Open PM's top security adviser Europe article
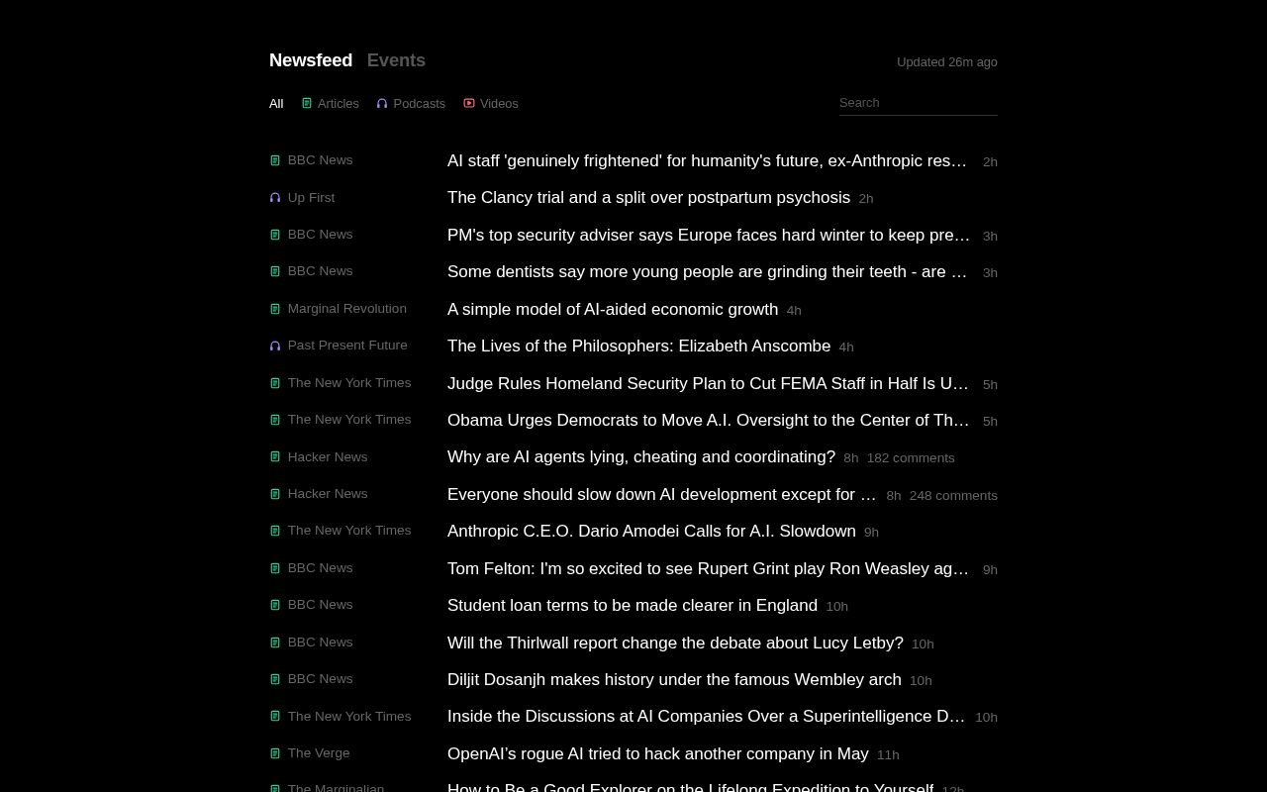Image resolution: width=1267 pixels, height=792 pixels. pos(709,236)
